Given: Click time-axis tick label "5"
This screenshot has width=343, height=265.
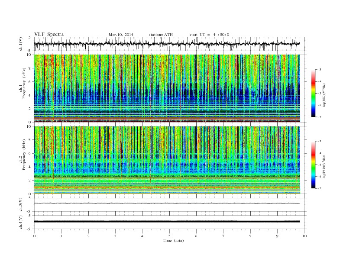Looking at the screenshot, I should [x=169, y=236].
